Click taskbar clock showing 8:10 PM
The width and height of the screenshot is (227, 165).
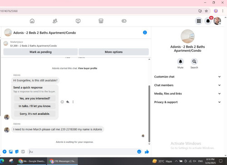(210, 161)
